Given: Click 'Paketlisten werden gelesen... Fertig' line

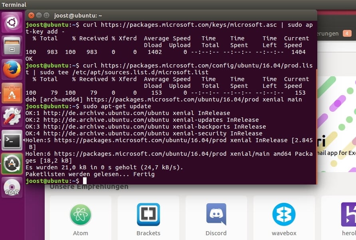Looking at the screenshot, I should [90, 174].
